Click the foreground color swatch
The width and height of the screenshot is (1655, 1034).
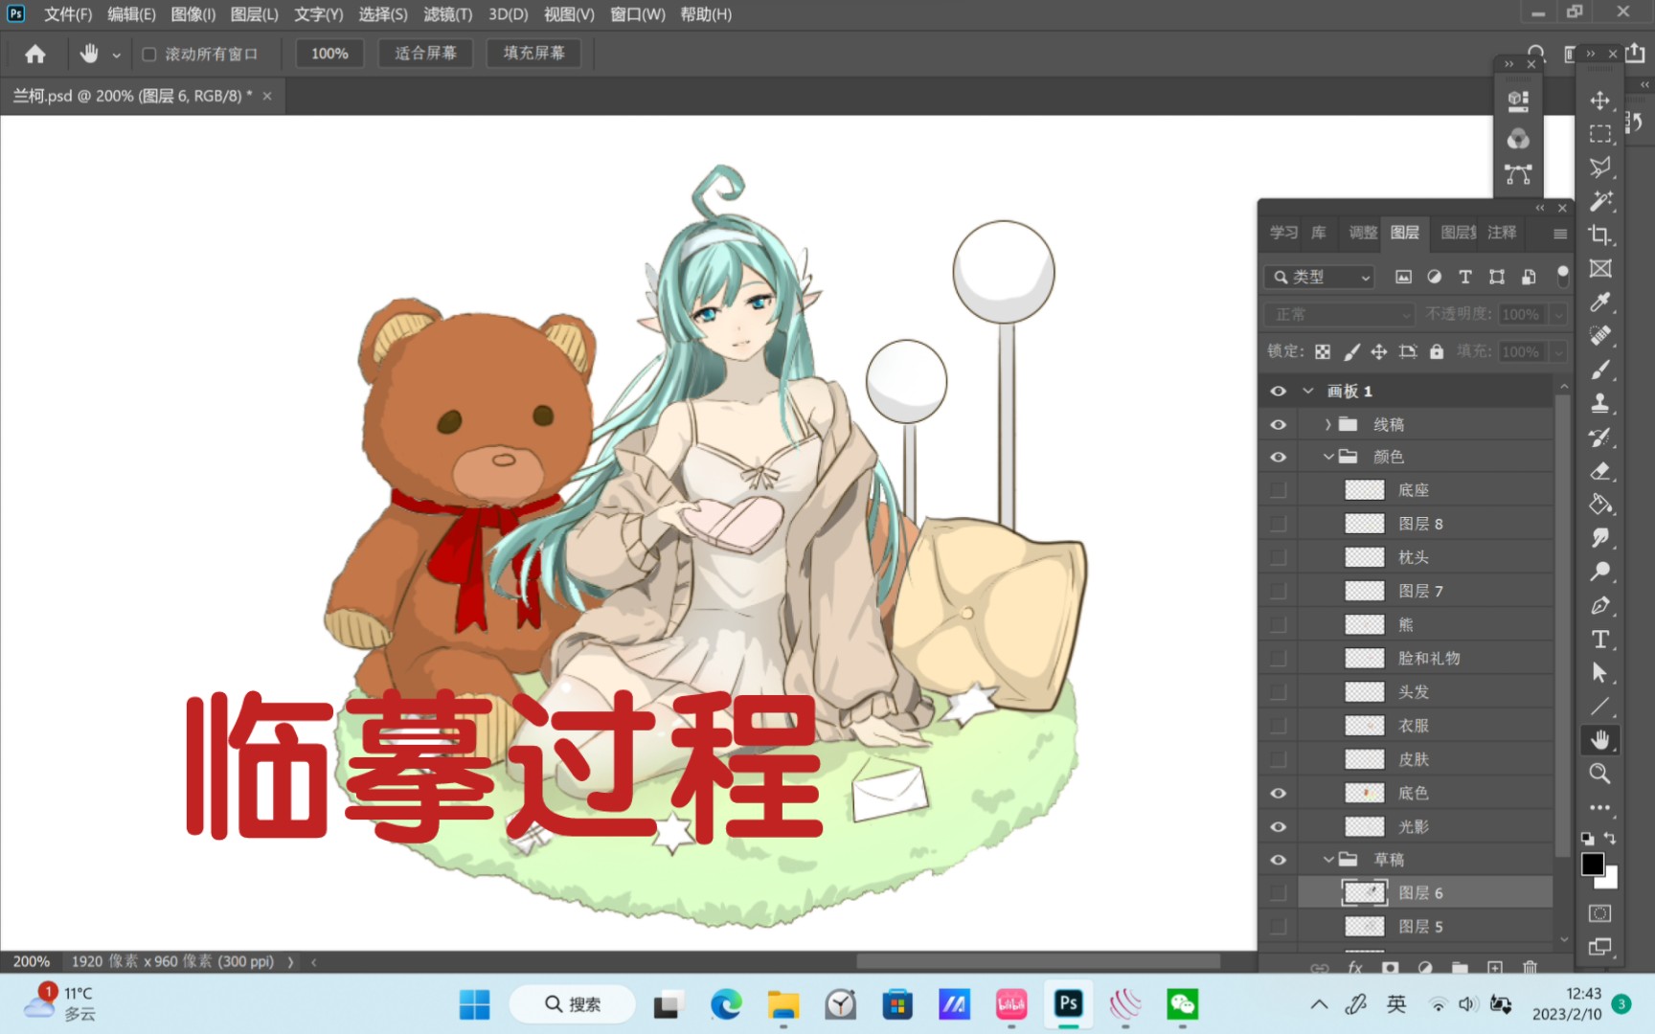click(x=1592, y=864)
